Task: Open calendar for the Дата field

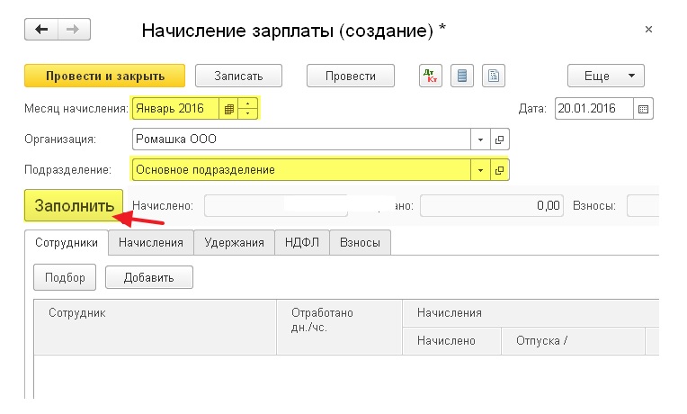Action: pos(643,109)
